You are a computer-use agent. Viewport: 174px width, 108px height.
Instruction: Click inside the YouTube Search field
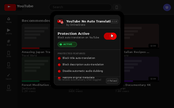click(80, 7)
